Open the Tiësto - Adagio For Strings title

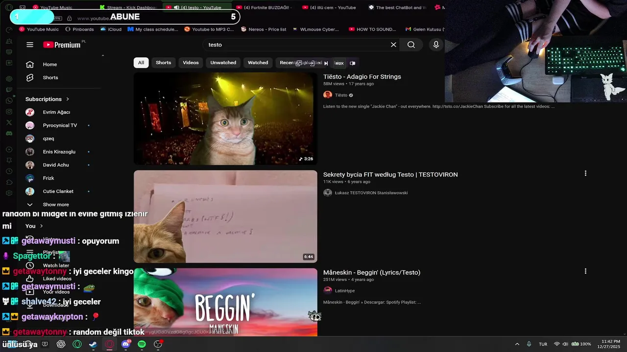tap(362, 77)
